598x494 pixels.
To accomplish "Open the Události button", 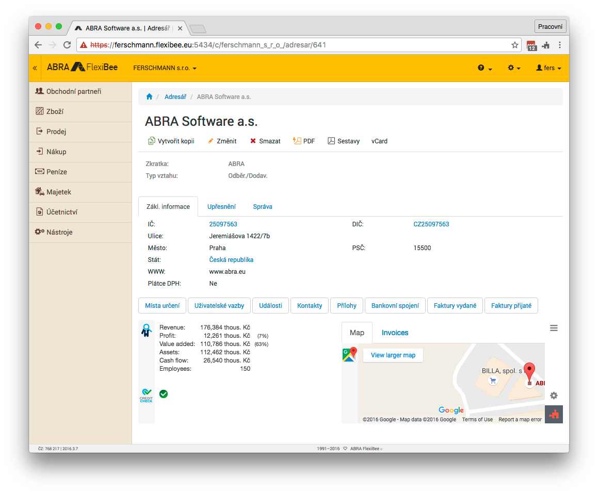I will pos(271,306).
